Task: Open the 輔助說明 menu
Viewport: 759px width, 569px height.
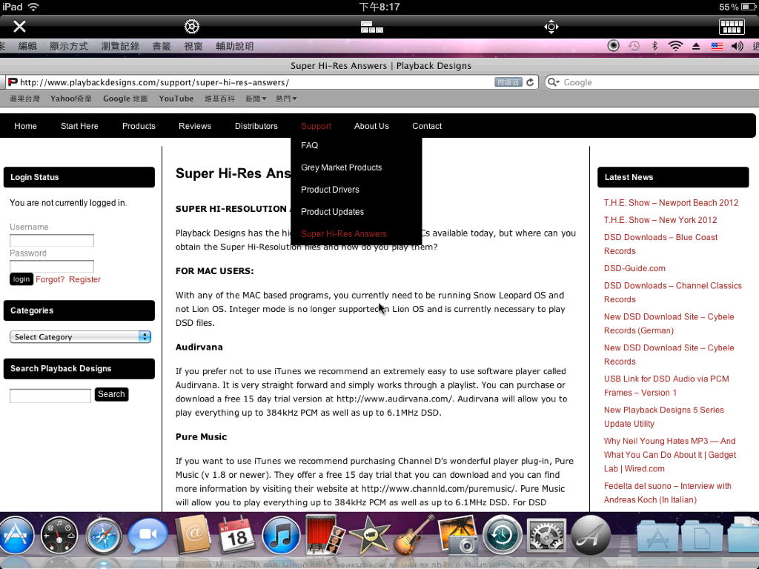Action: pos(235,46)
